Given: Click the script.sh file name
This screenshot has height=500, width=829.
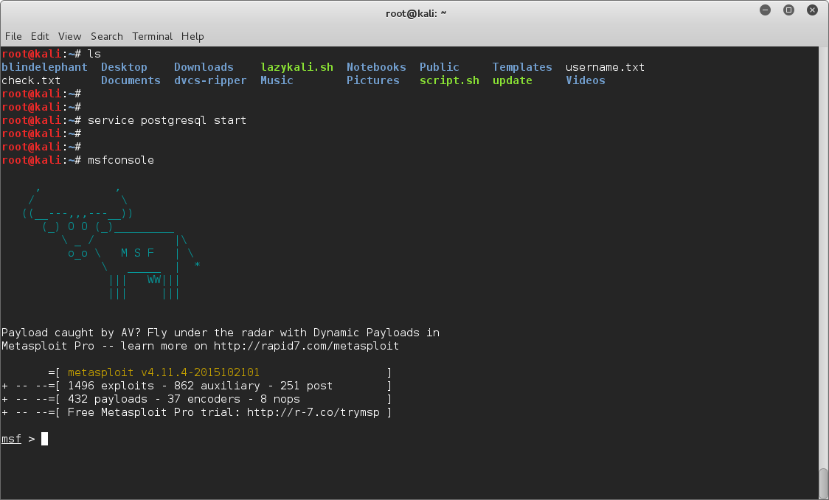Looking at the screenshot, I should (x=449, y=80).
